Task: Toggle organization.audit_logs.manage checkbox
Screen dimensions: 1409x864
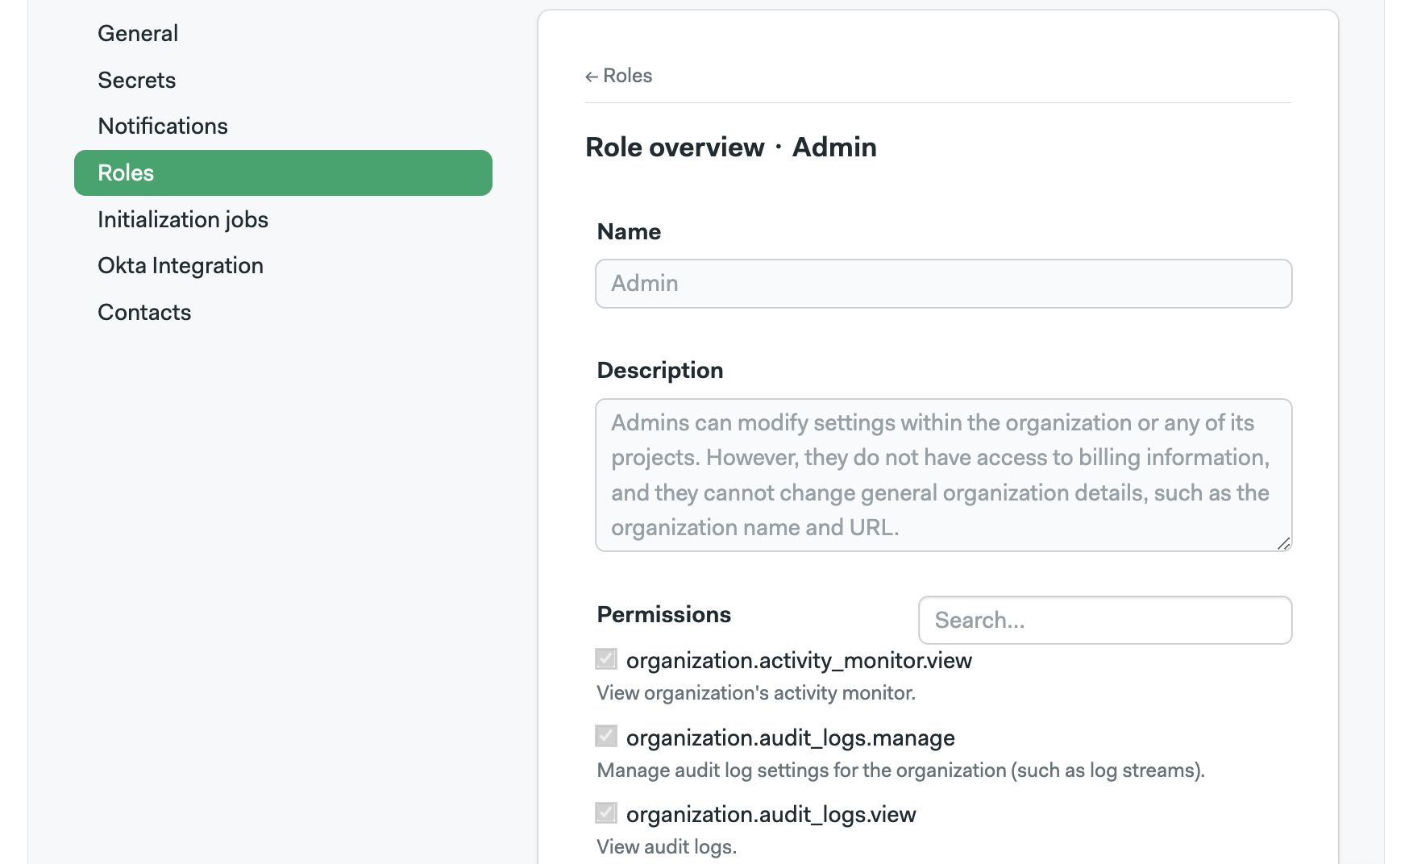Action: pos(606,736)
